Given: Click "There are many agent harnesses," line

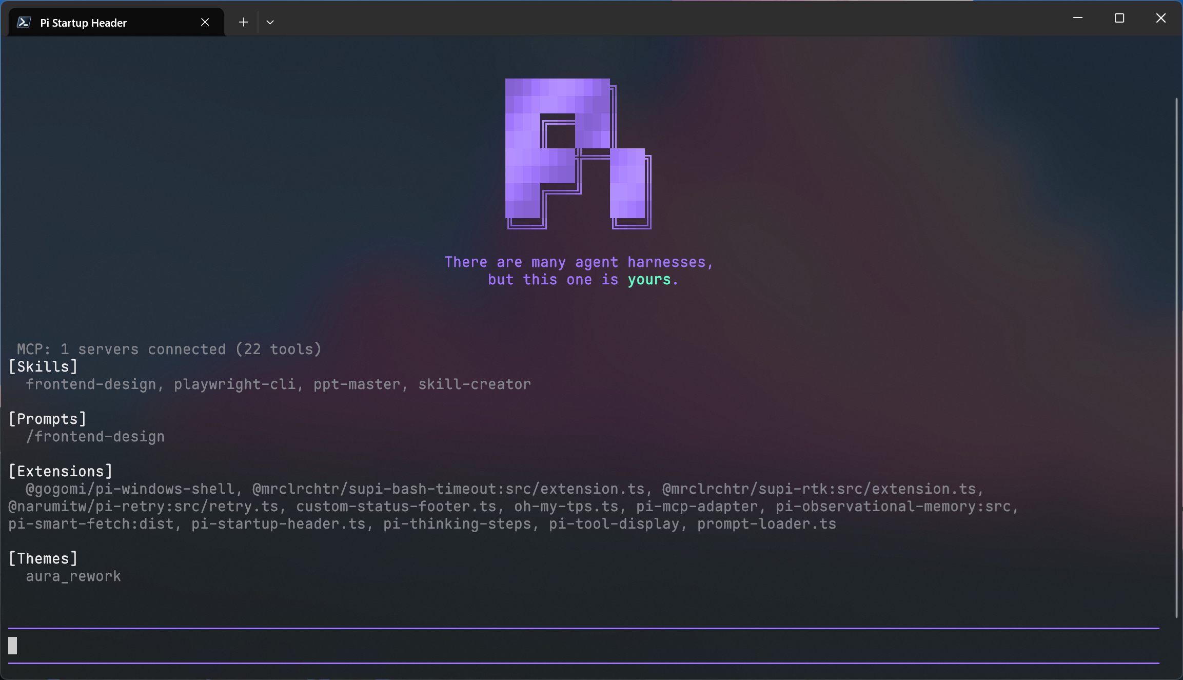Looking at the screenshot, I should (x=579, y=262).
